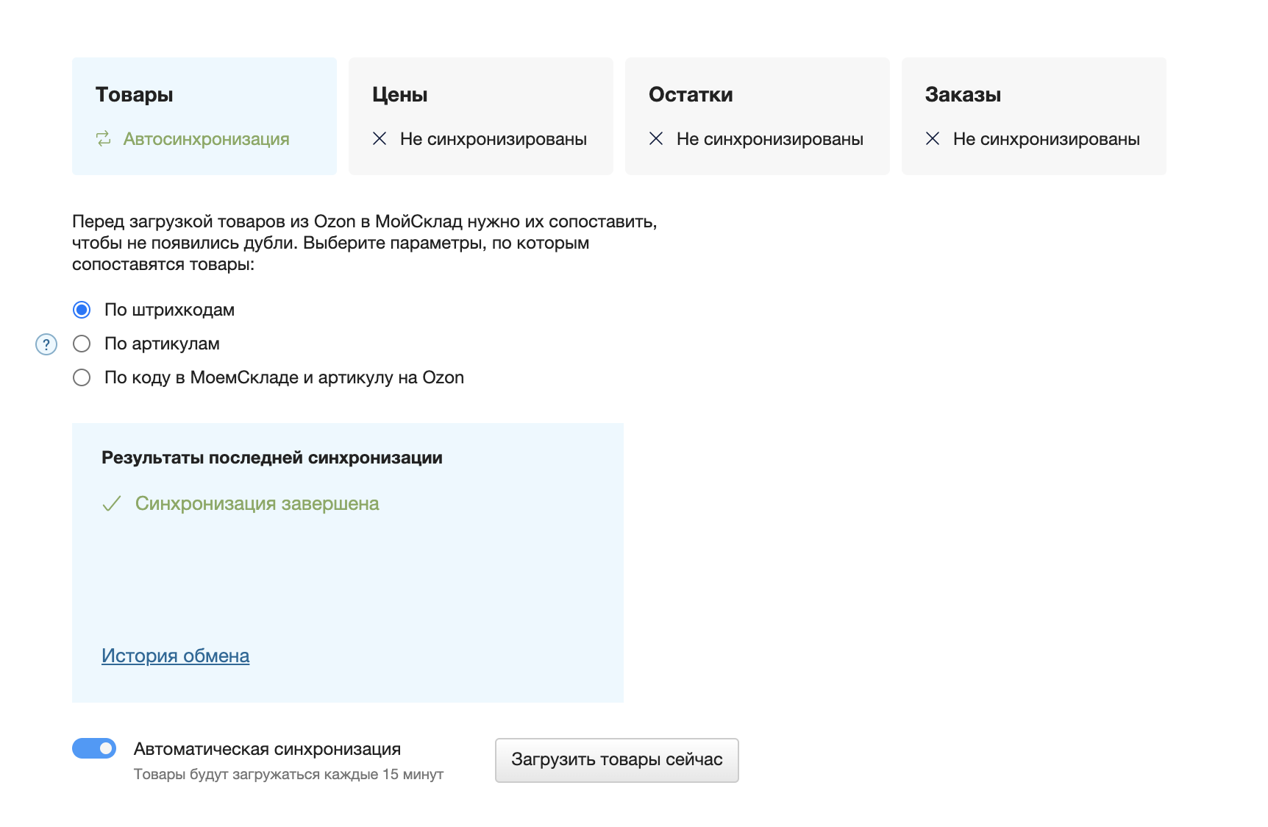The image size is (1268, 827).
Task: Click the Загрузить товары сейчас button
Action: (617, 760)
